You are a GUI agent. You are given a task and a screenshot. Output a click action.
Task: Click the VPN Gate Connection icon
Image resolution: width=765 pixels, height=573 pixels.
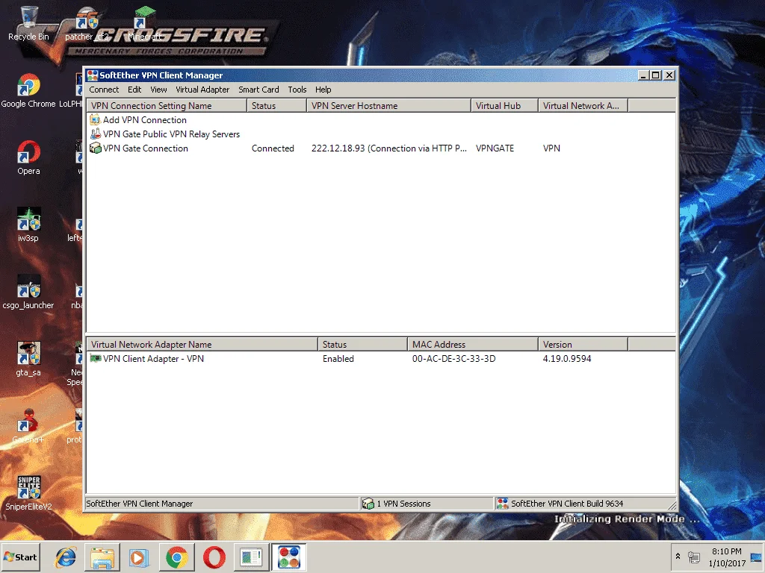[x=95, y=148]
